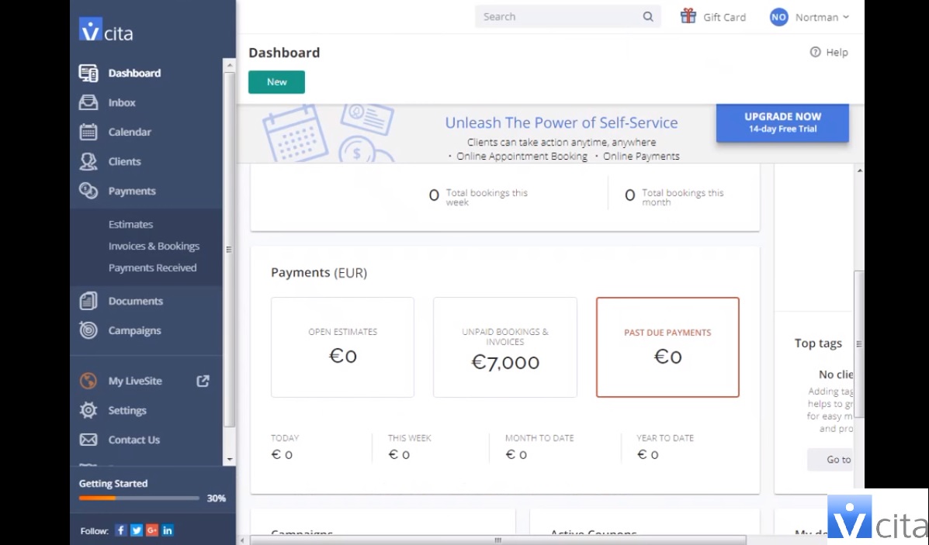Open vcita Facebook page icon

pos(121,530)
